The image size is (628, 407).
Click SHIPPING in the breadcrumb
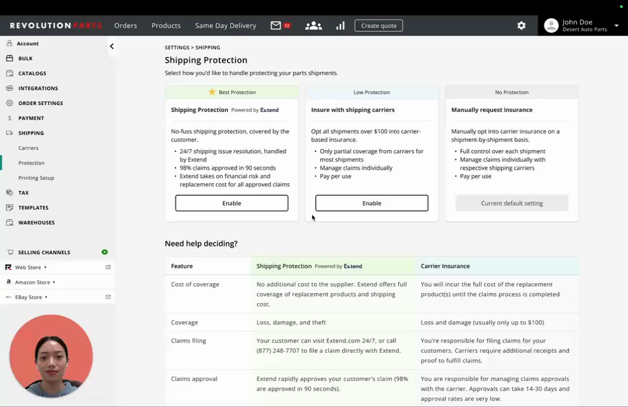208,47
